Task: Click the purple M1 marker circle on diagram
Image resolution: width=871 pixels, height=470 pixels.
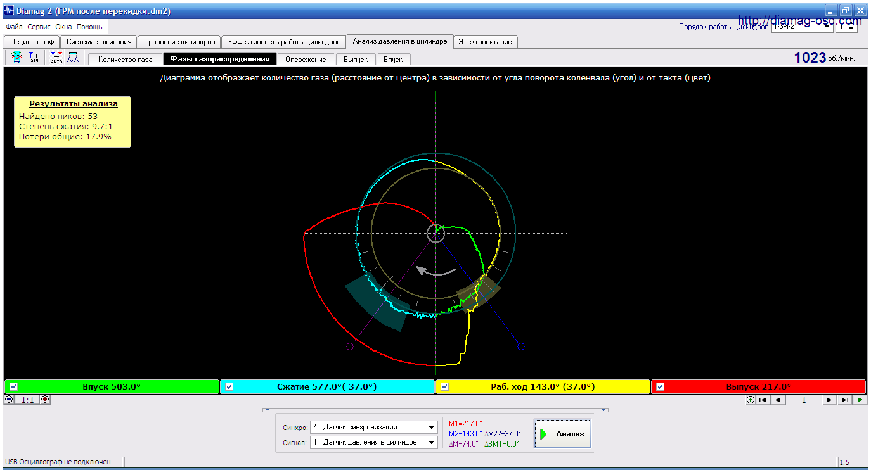Action: pyautogui.click(x=349, y=346)
